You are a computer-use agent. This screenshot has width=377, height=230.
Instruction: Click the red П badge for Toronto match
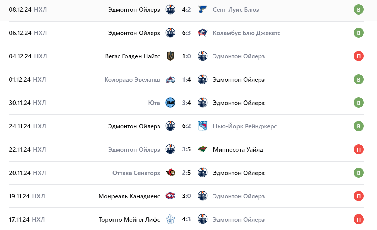[x=358, y=219]
